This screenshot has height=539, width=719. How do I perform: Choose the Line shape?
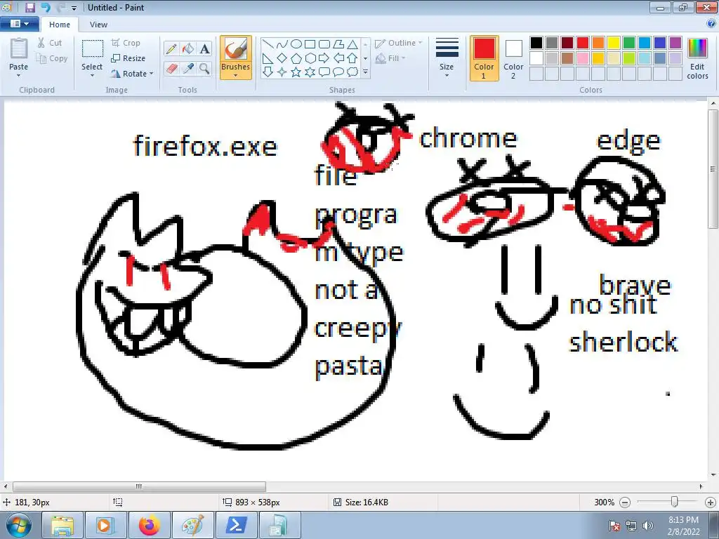268,44
